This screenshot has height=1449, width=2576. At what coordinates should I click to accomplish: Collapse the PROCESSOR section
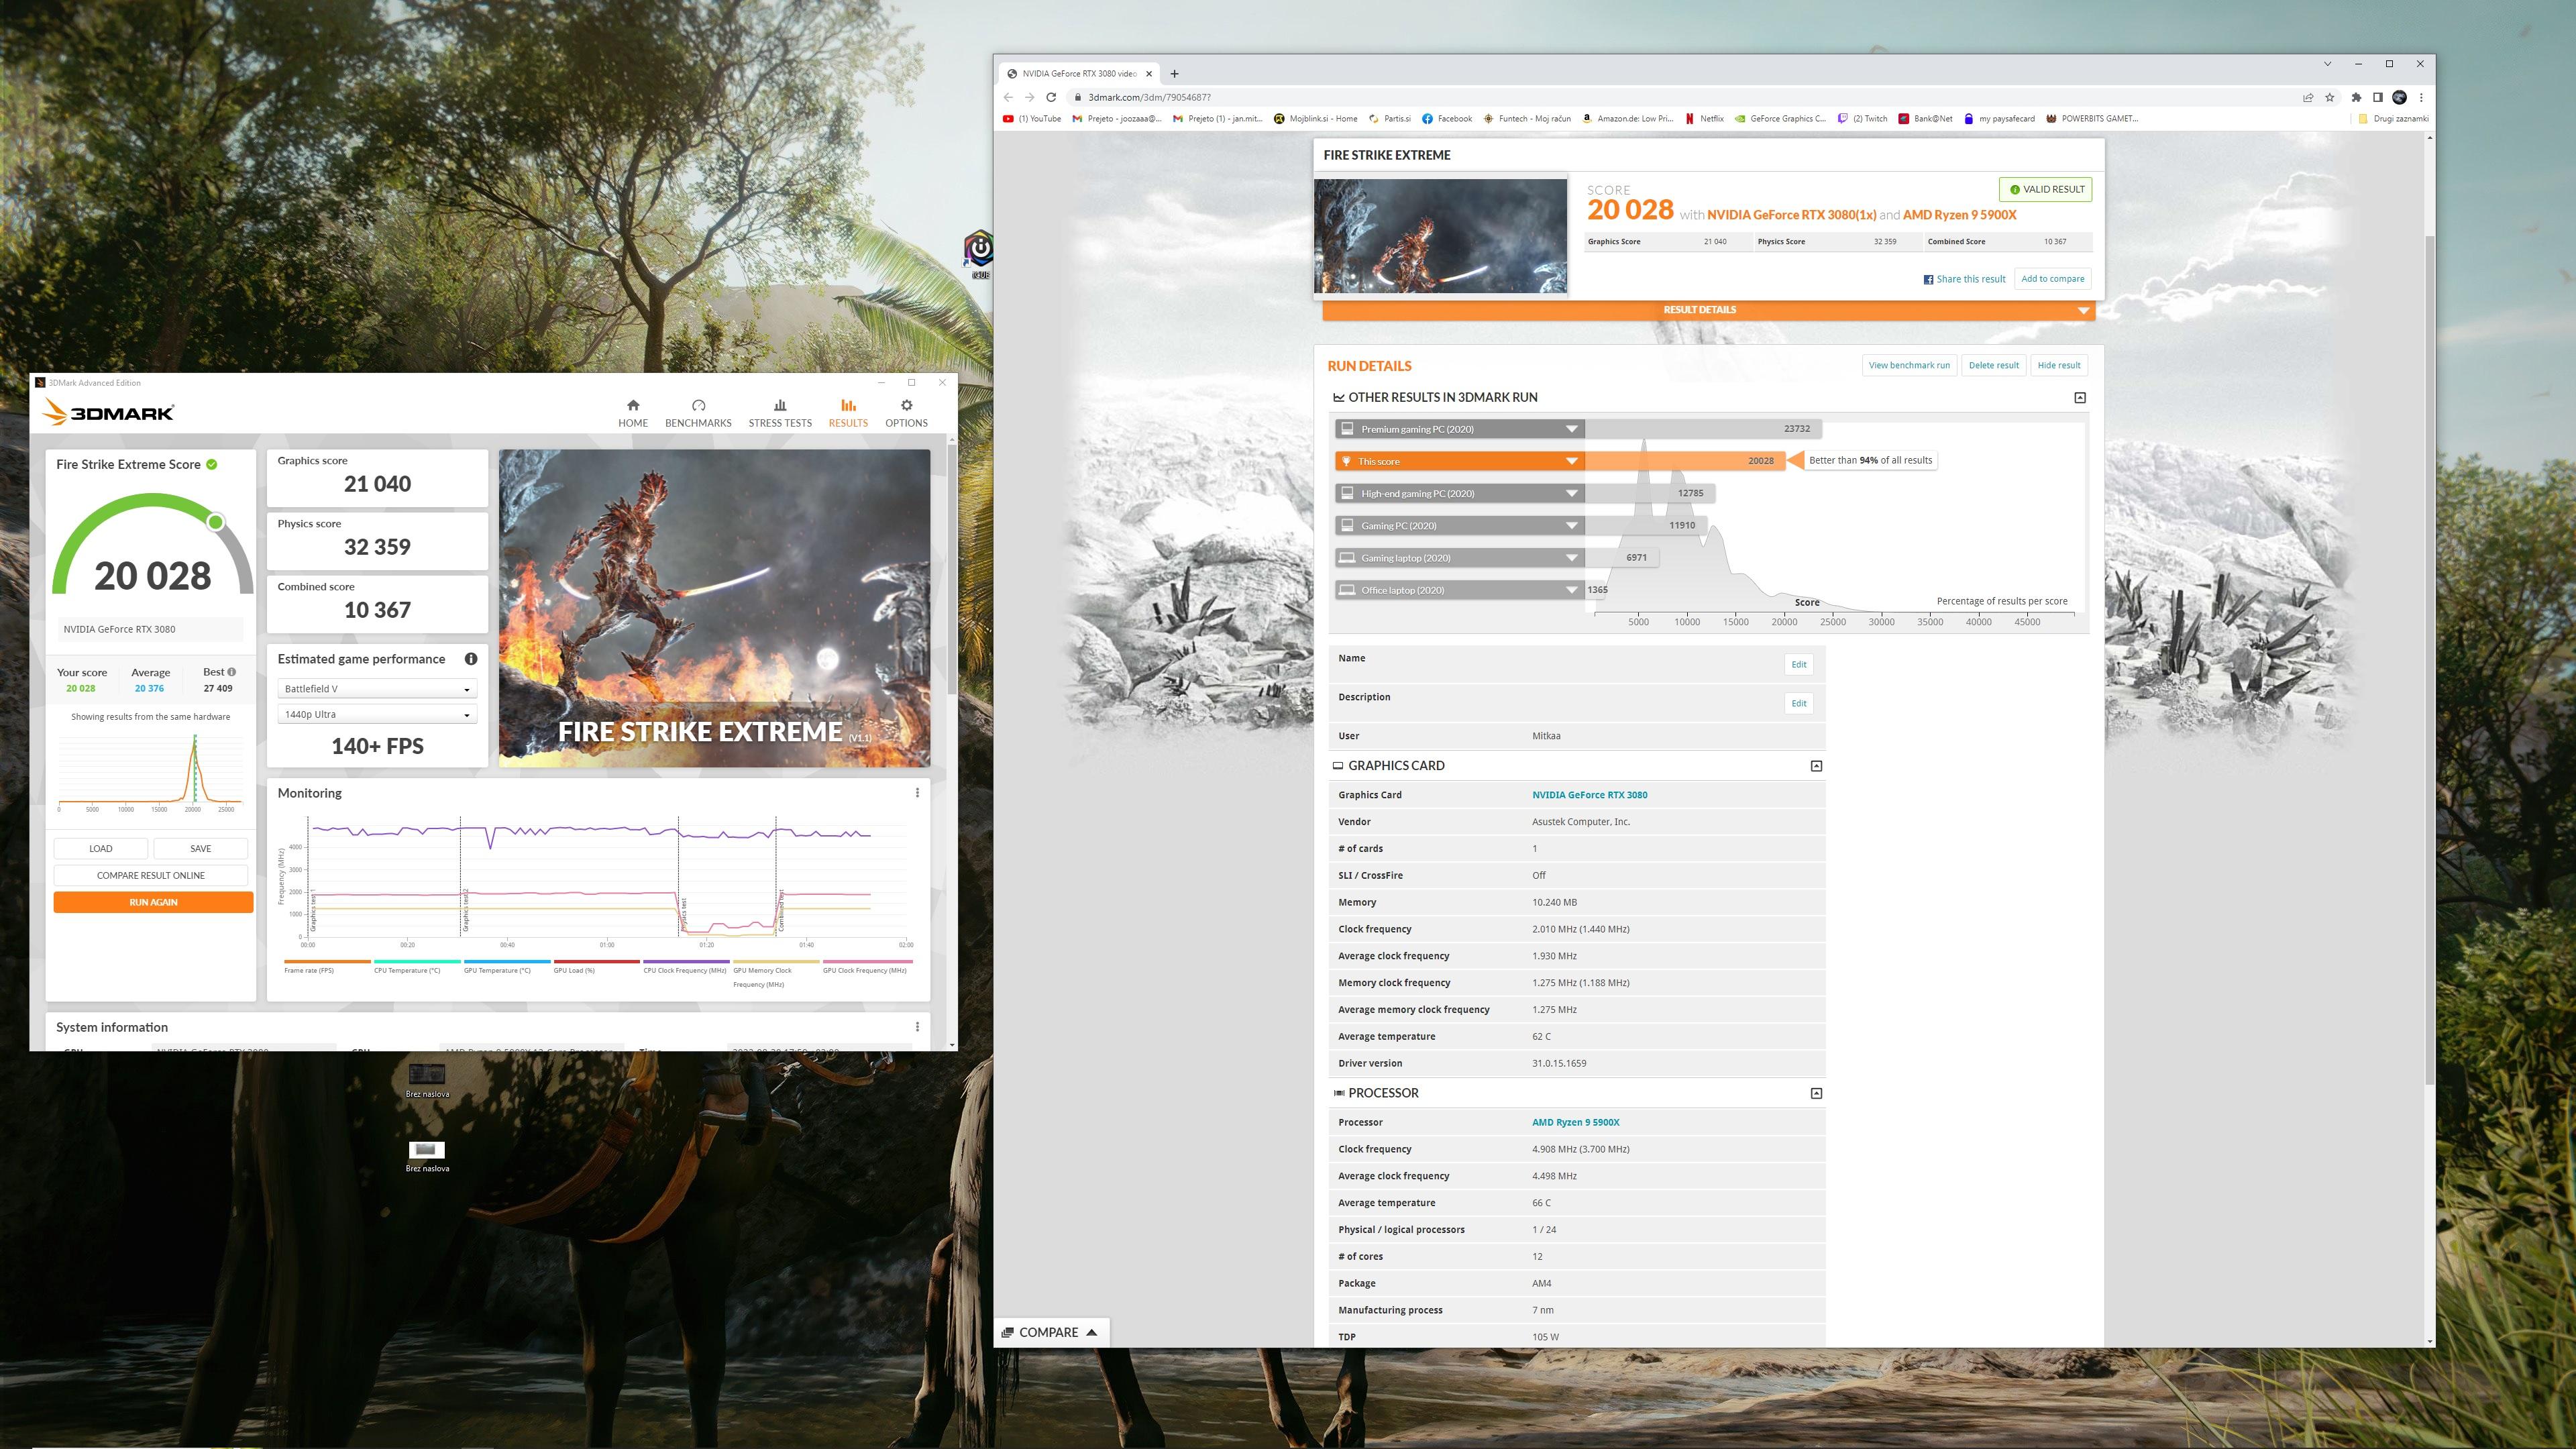(x=1816, y=1094)
